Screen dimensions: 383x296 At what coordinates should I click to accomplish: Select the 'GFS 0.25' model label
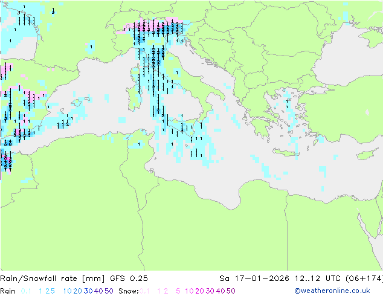point(129,278)
